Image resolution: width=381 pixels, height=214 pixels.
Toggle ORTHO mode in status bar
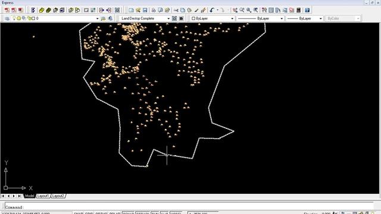[x=101, y=213]
